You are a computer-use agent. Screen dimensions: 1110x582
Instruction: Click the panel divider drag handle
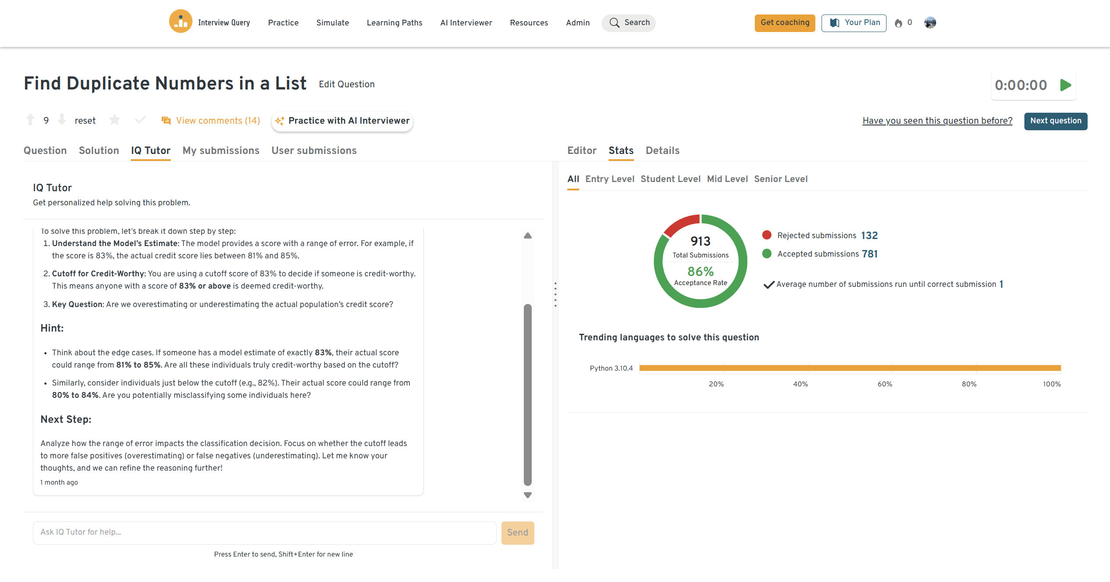pyautogui.click(x=555, y=294)
